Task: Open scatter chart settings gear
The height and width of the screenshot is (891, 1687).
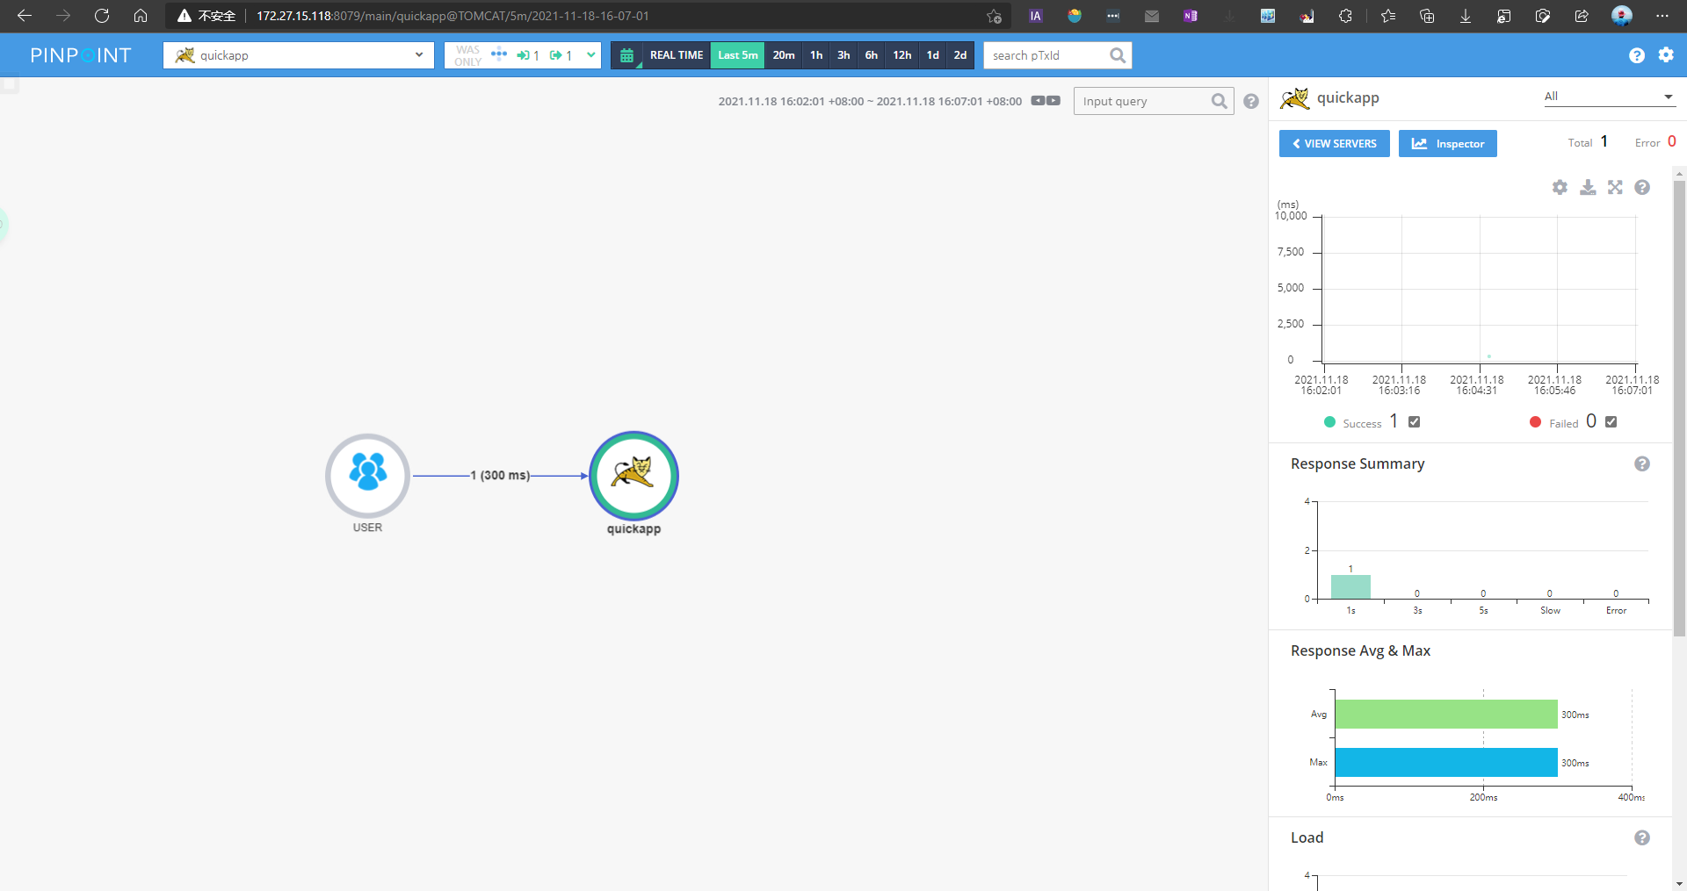Action: coord(1560,187)
